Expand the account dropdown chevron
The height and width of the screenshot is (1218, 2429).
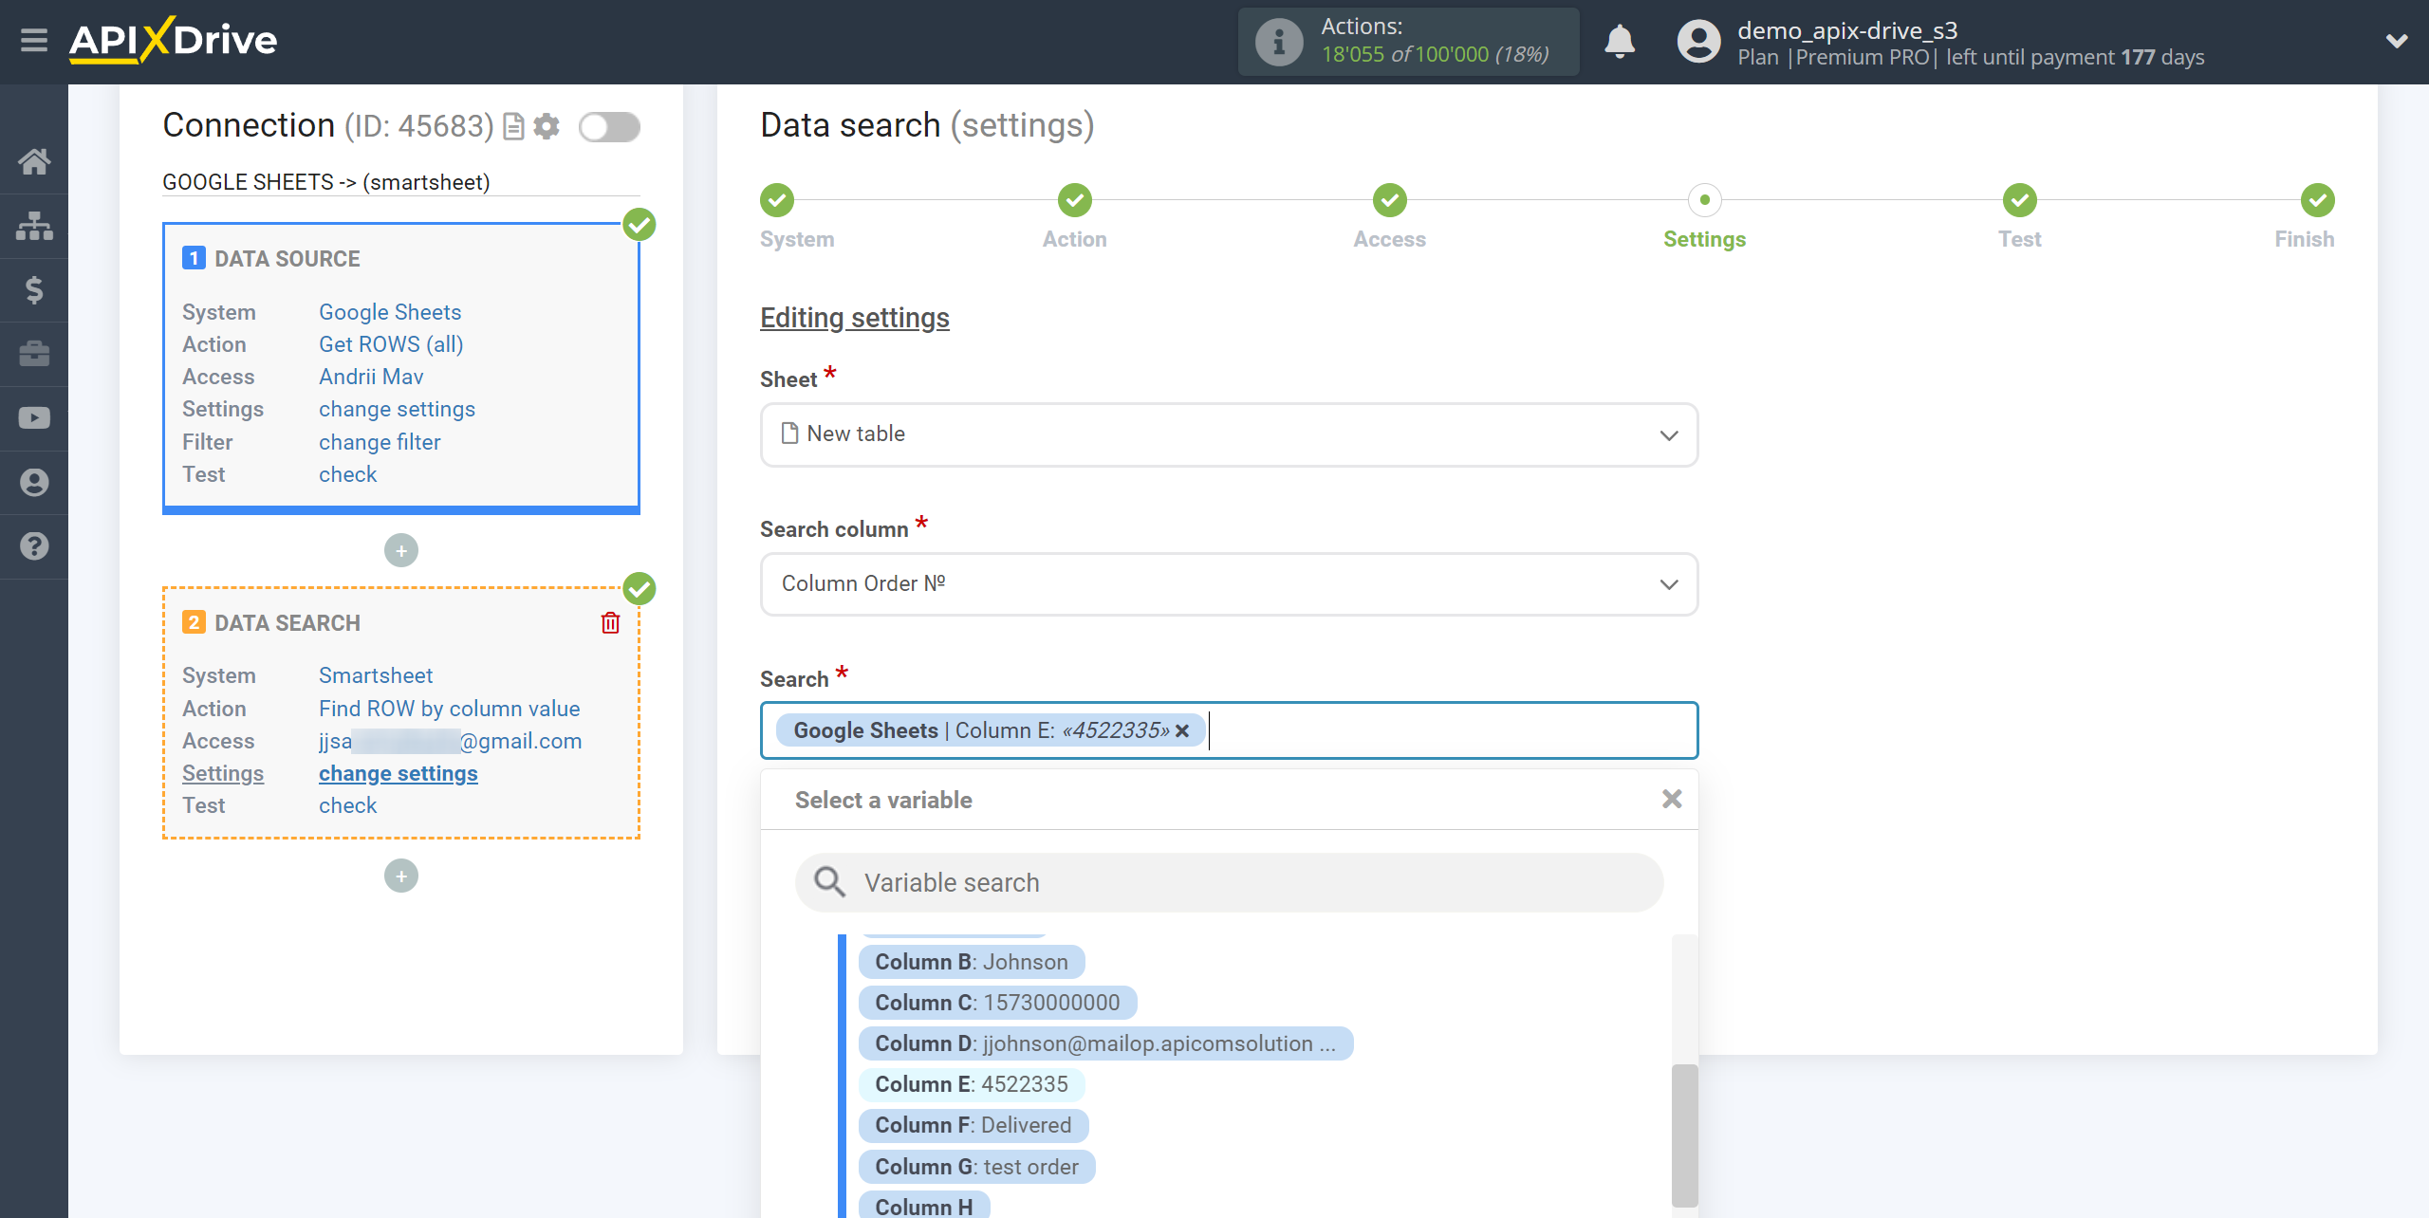point(2397,41)
